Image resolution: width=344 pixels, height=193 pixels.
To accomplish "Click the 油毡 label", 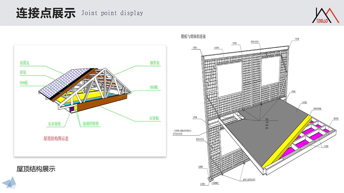I will click(23, 73).
